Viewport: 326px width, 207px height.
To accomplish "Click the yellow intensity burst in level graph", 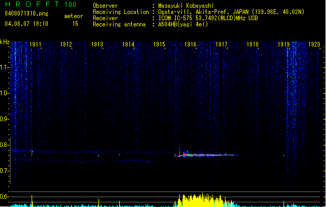I will (205, 200).
